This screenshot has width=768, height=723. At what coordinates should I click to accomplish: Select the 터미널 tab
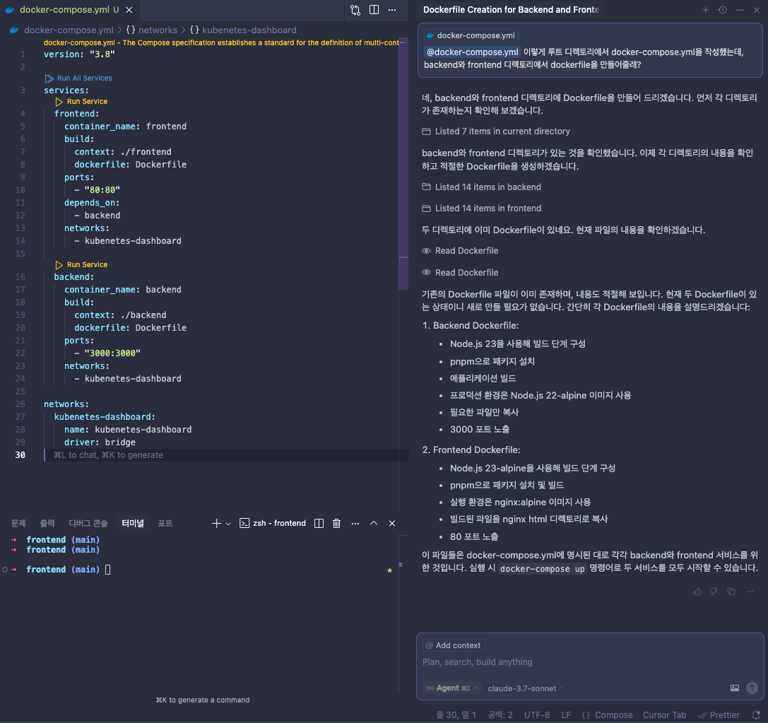click(133, 523)
